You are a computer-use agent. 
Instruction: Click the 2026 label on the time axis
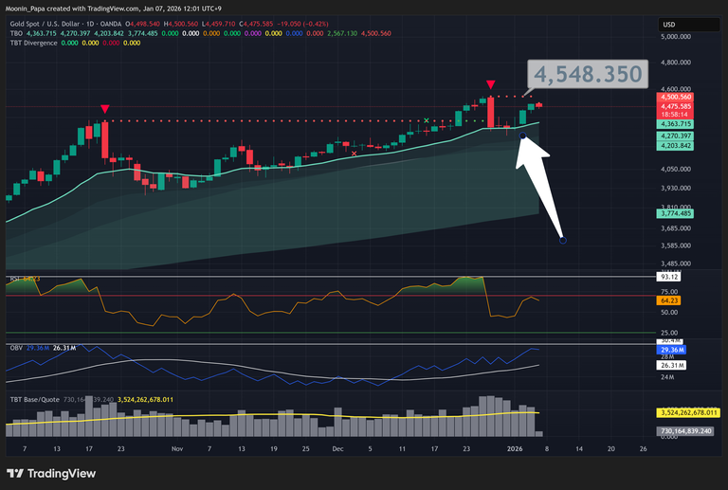click(x=515, y=446)
